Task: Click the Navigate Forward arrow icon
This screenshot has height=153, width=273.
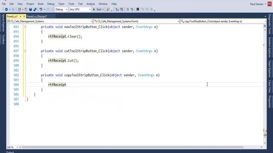Action: [x=13, y=9]
